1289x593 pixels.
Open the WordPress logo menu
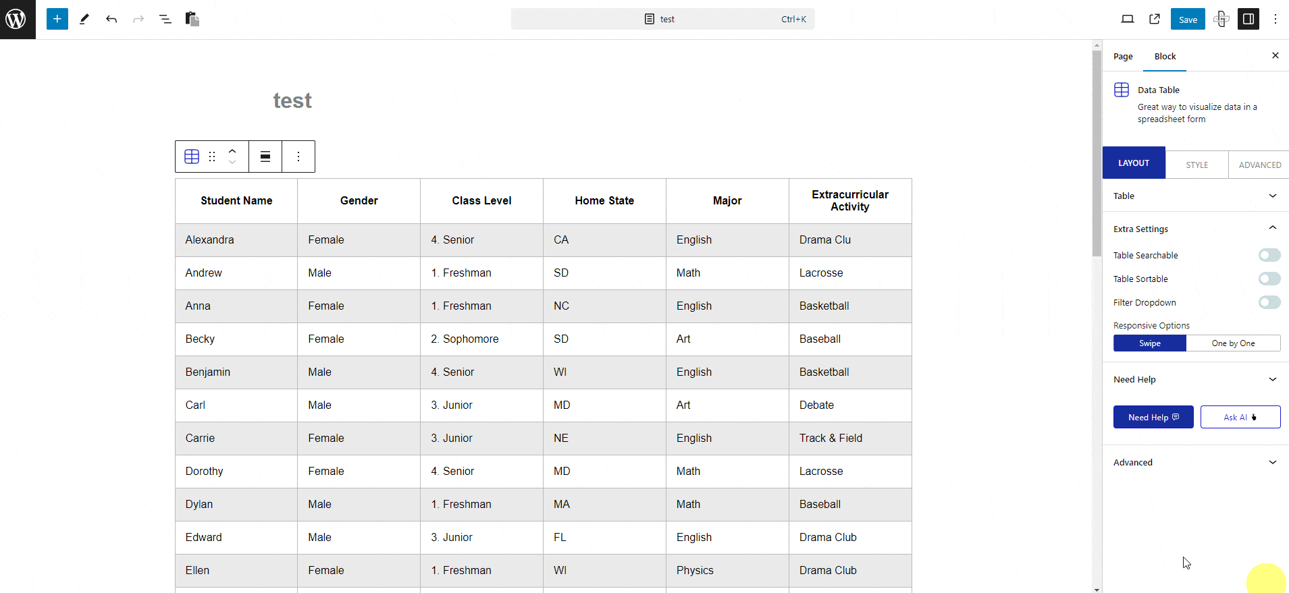(x=18, y=19)
